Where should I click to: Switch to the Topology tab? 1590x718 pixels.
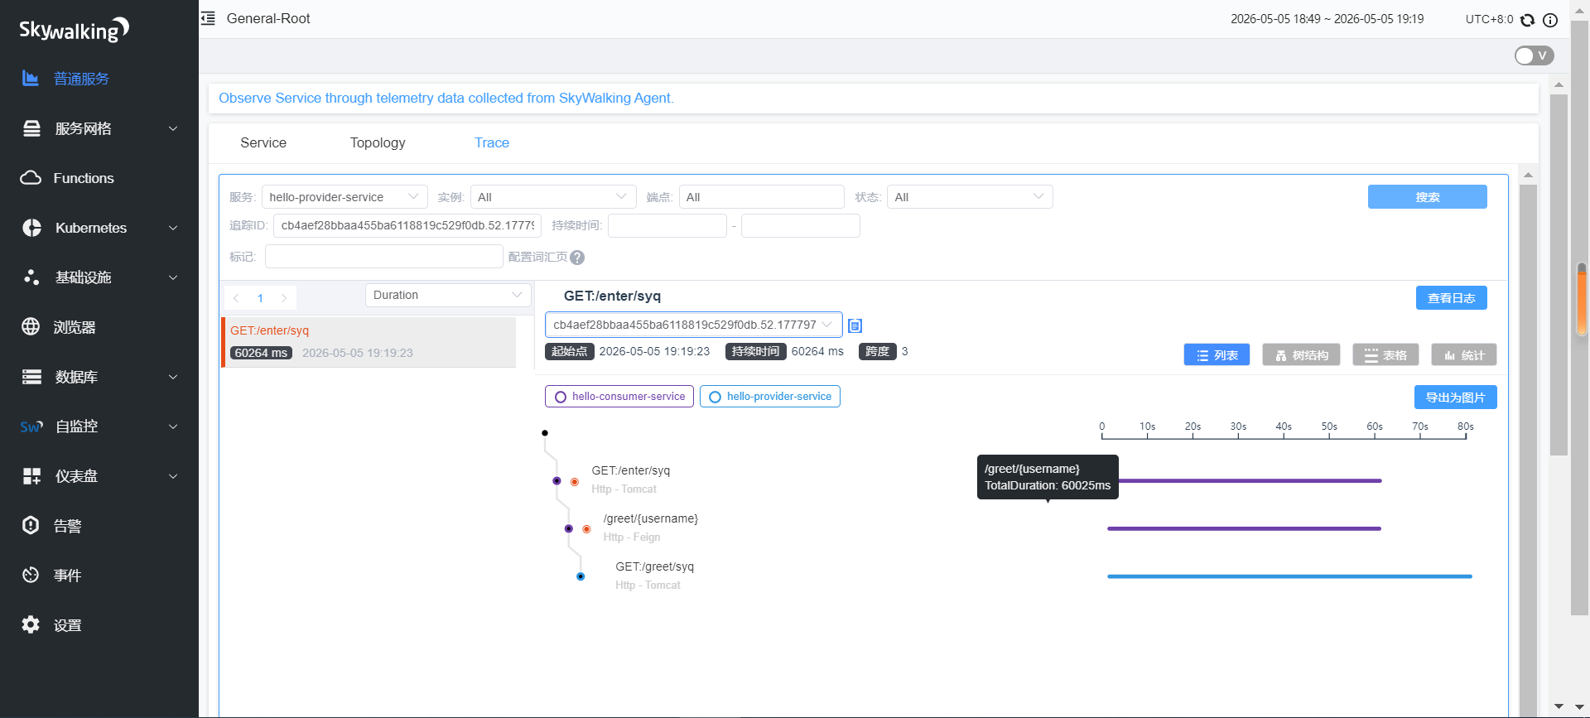pos(378,142)
